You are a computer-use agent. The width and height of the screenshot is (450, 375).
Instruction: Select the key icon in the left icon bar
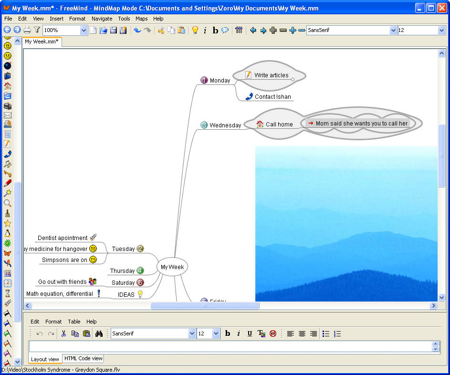pyautogui.click(x=8, y=174)
